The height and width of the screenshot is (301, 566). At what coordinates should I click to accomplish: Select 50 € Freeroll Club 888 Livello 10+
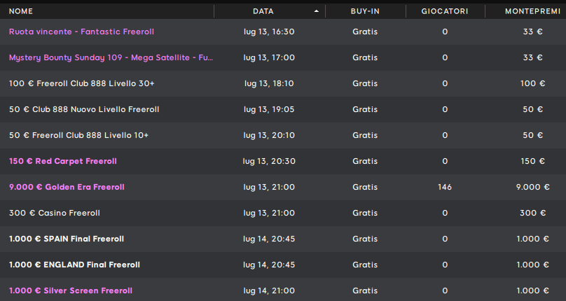click(x=78, y=135)
